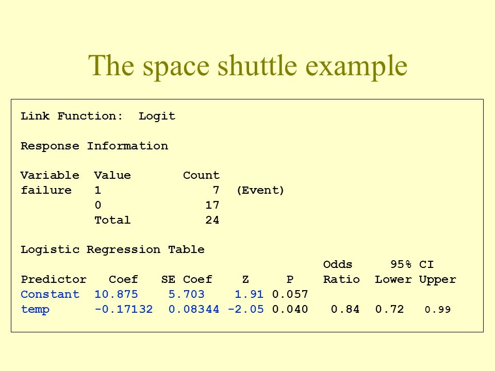Click the 'Response Information' heading

click(x=94, y=146)
